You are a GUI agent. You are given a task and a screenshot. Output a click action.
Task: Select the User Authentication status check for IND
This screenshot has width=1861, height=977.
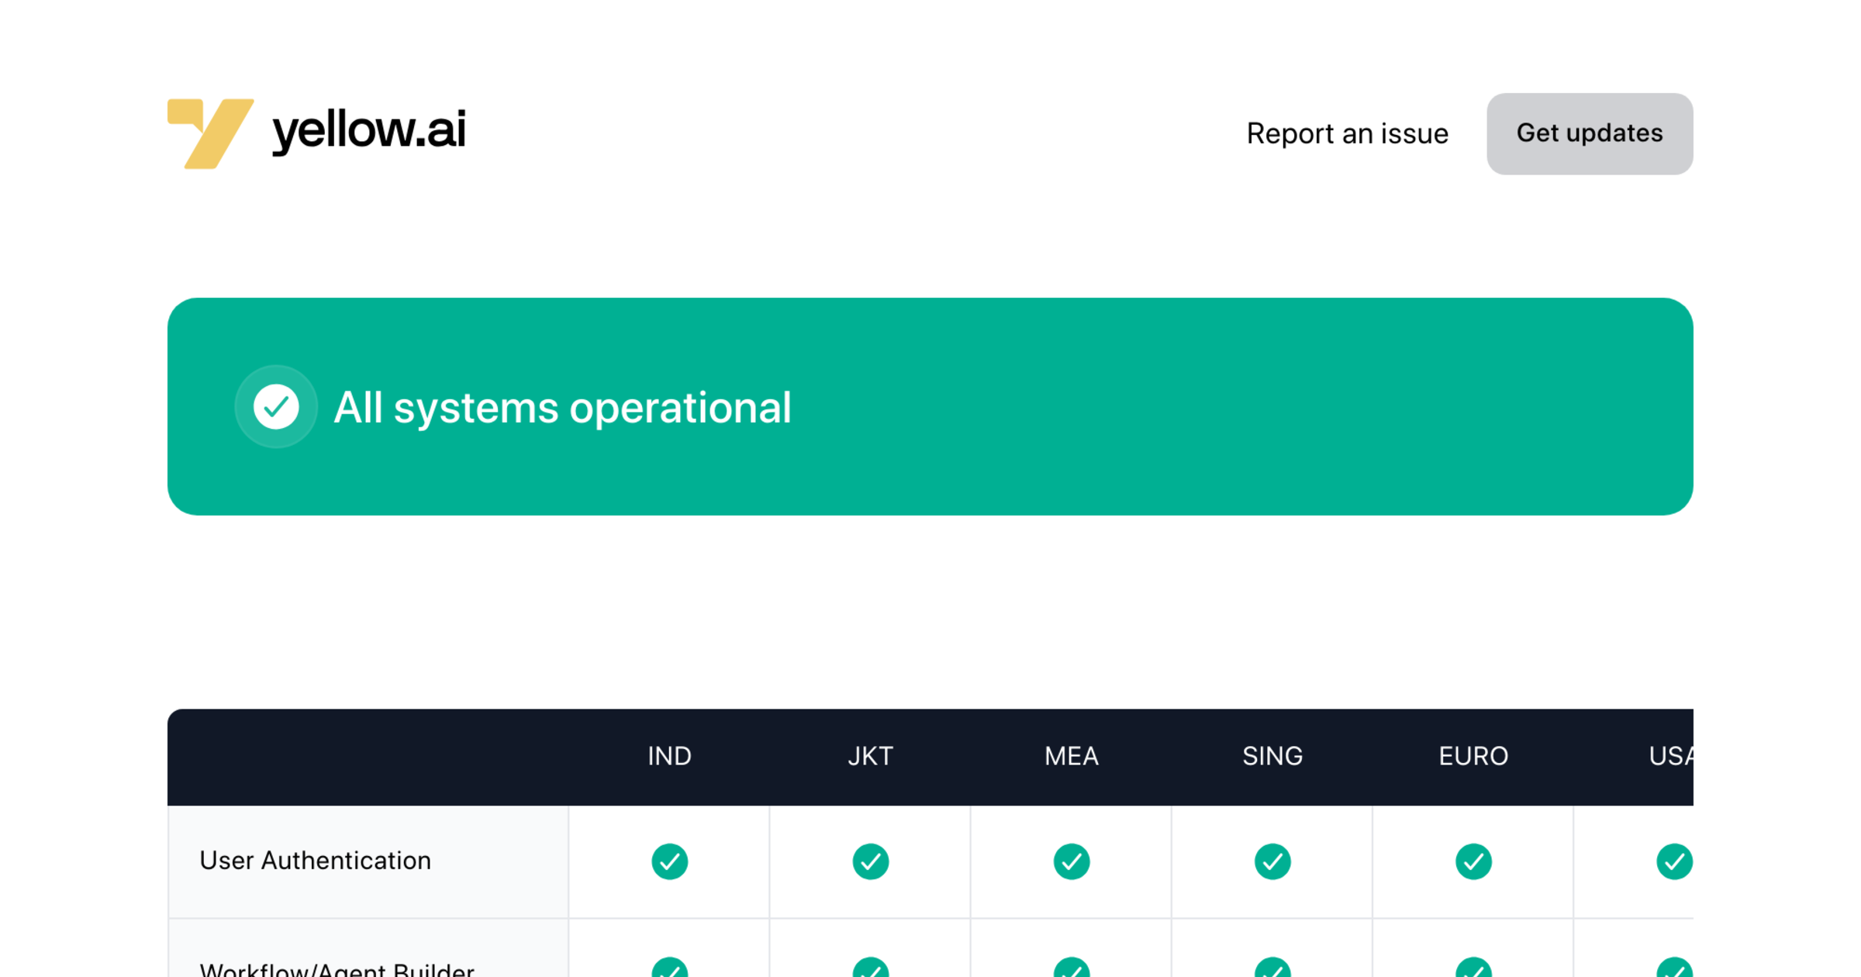click(668, 861)
